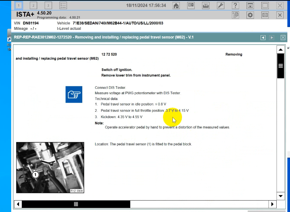The width and height of the screenshot is (290, 212).
Task: Go to the home screen icon
Action: click(x=176, y=5)
